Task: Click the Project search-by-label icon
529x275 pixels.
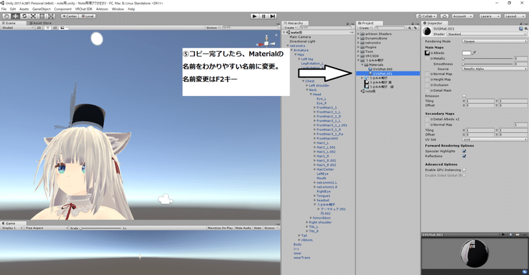Action: point(415,28)
